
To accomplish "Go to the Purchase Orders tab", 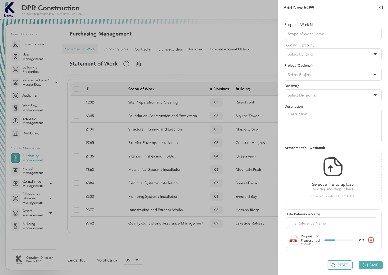I will click(169, 49).
